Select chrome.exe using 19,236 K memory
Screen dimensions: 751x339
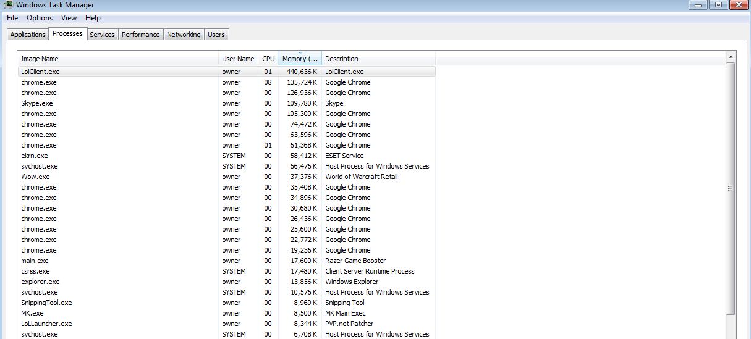click(227, 250)
